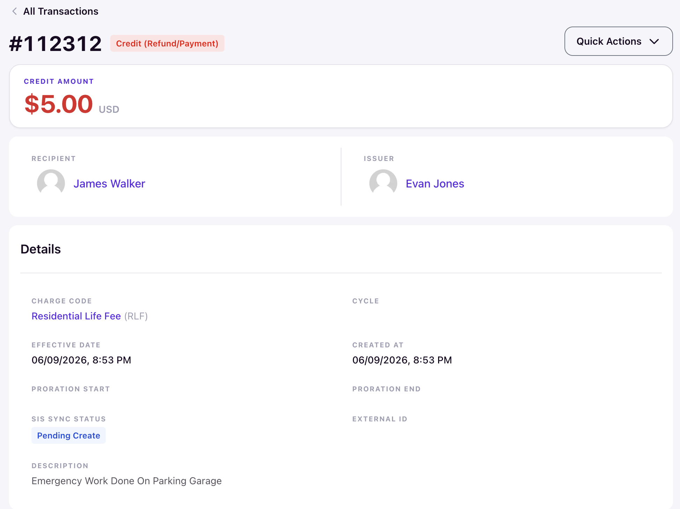Expand the Quick Actions dropdown
This screenshot has height=509, width=680.
point(618,41)
